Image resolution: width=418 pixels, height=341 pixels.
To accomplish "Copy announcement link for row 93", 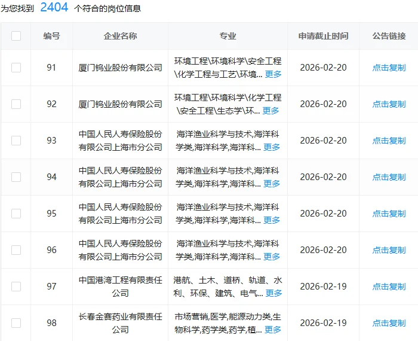I will (x=389, y=141).
